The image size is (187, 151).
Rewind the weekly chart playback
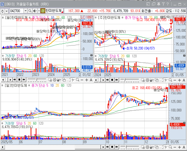(107, 80)
